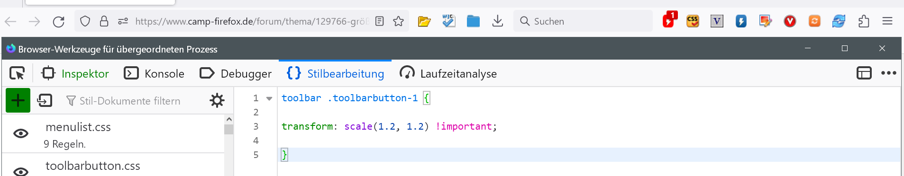Switch to the Debugger tab

coord(236,73)
